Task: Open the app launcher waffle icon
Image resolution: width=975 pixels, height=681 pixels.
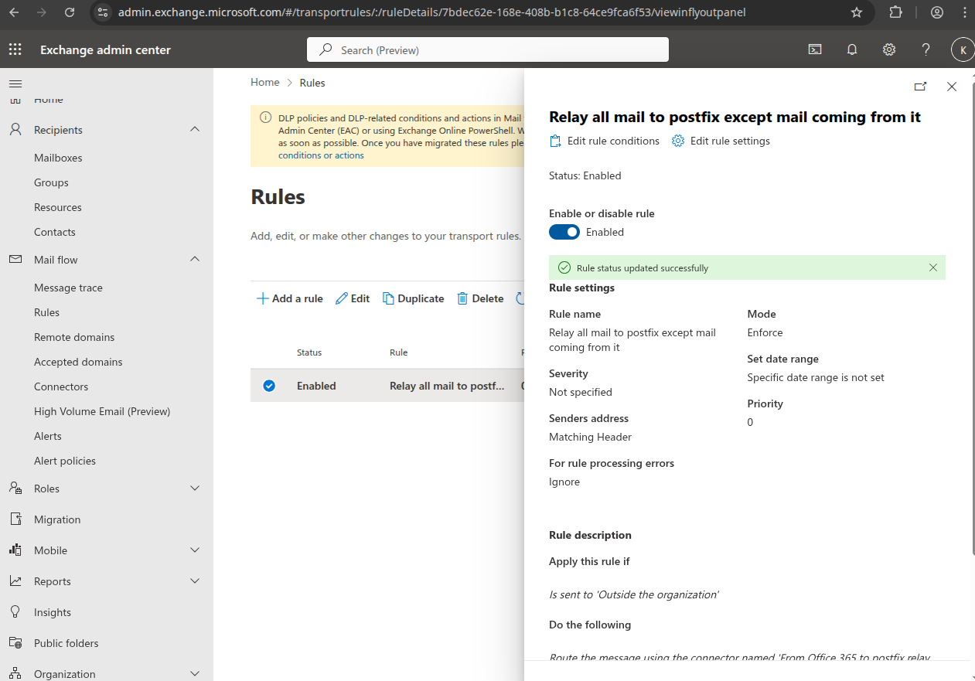Action: [15, 49]
